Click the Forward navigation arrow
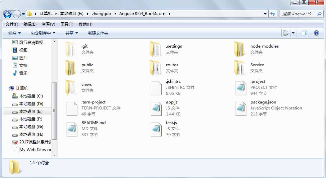The height and width of the screenshot is (178, 326). click(17, 14)
